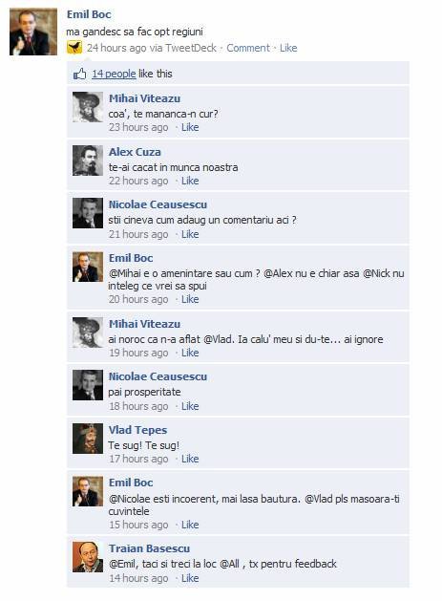
Task: Open Vlad Tepes profile name link
Action: 137,430
